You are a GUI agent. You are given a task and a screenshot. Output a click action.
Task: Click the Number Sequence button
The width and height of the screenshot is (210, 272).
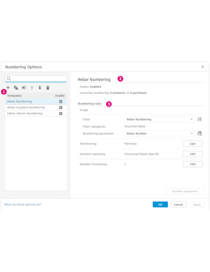click(185, 191)
